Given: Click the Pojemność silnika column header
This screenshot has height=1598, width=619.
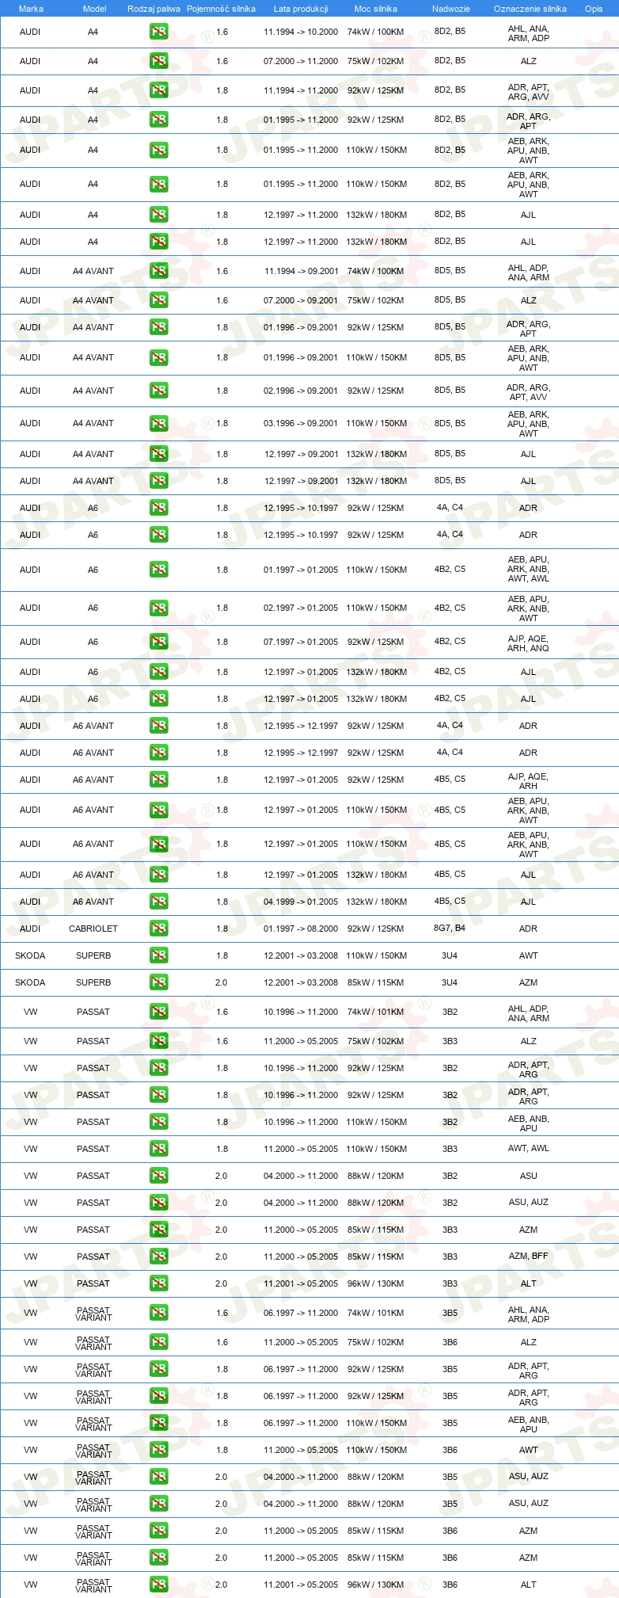Looking at the screenshot, I should pyautogui.click(x=221, y=9).
